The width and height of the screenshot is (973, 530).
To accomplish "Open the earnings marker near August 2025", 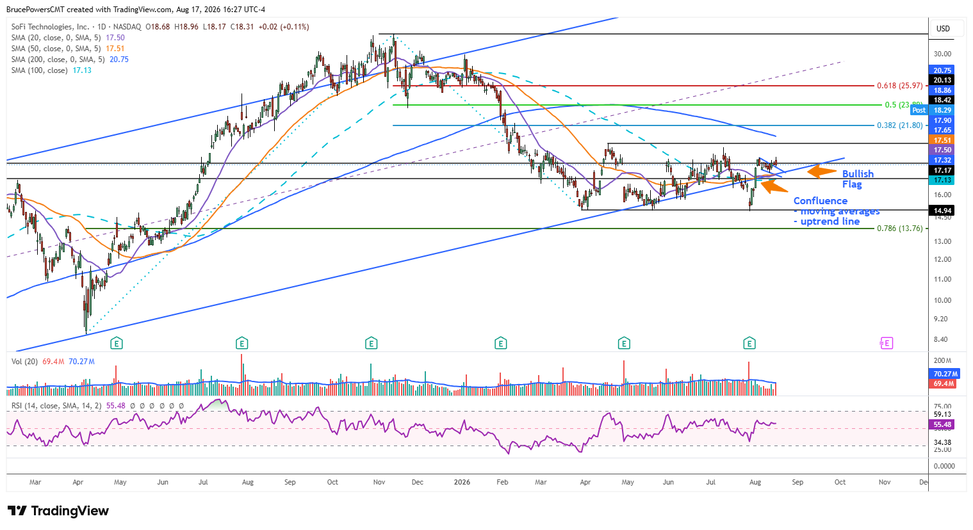I will point(241,344).
